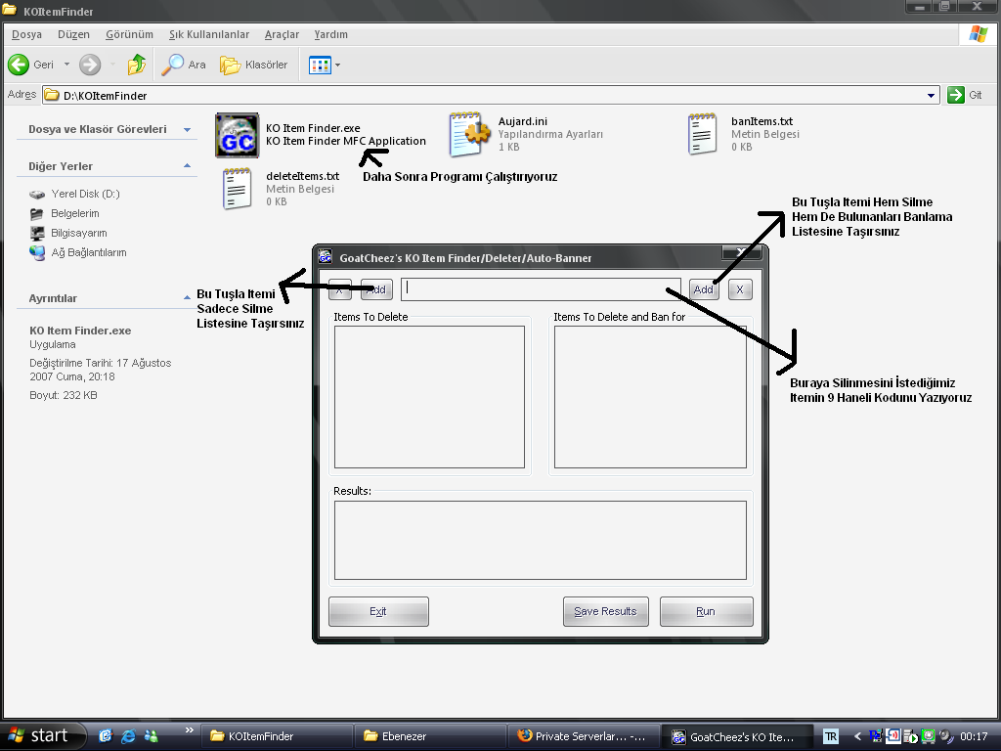Open the views dropdown arrow
This screenshot has width=1001, height=751.
click(337, 65)
